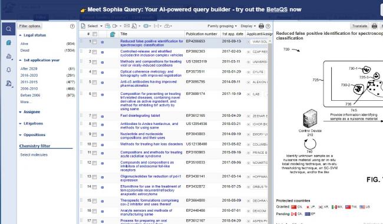The width and height of the screenshot is (383, 224).
Task: Click the small icon before DEXCOM applicant
Action: pyautogui.click(x=248, y=211)
